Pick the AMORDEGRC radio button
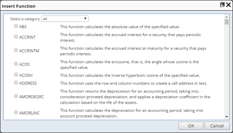The height and width of the screenshot is (133, 233). pos(16,96)
